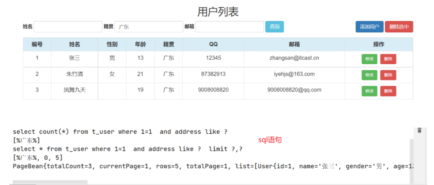Click 修改 button for 朱竹清 row
This screenshot has height=185, width=434.
[370, 75]
